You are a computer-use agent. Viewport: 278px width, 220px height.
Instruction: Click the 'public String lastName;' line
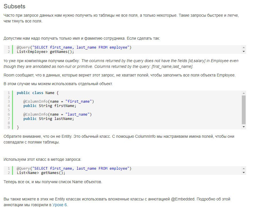(49, 119)
